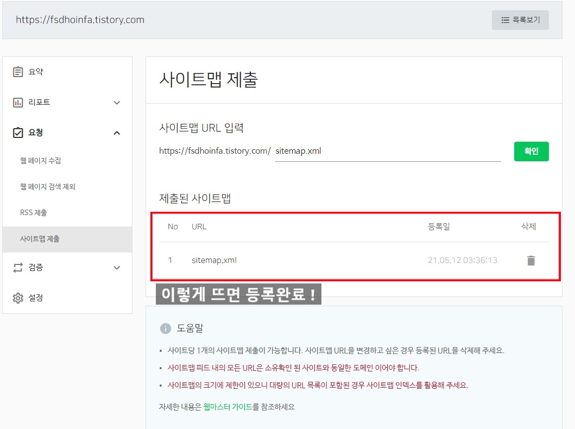Expand the 리포트 menu chevron

pos(117,103)
